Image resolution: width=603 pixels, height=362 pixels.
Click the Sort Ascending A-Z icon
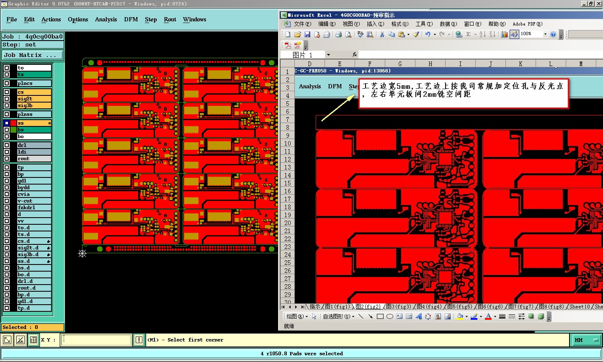pos(482,34)
